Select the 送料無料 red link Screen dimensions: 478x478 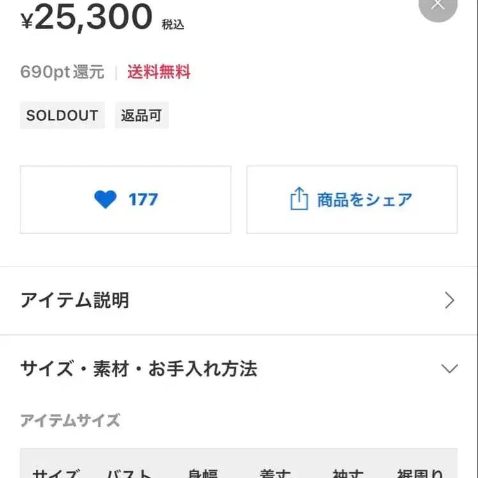pos(158,72)
